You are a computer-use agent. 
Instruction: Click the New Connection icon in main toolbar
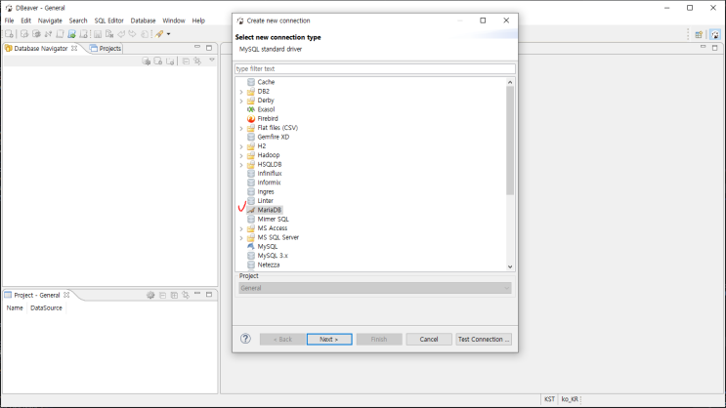9,34
